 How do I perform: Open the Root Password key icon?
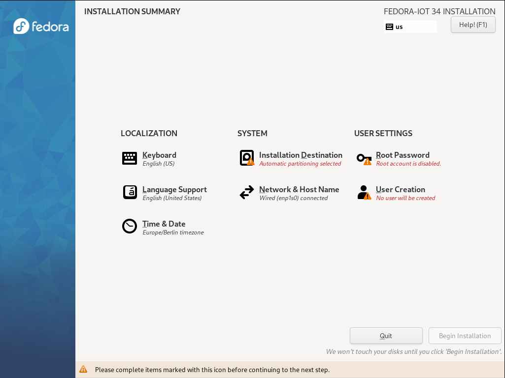[x=364, y=159]
